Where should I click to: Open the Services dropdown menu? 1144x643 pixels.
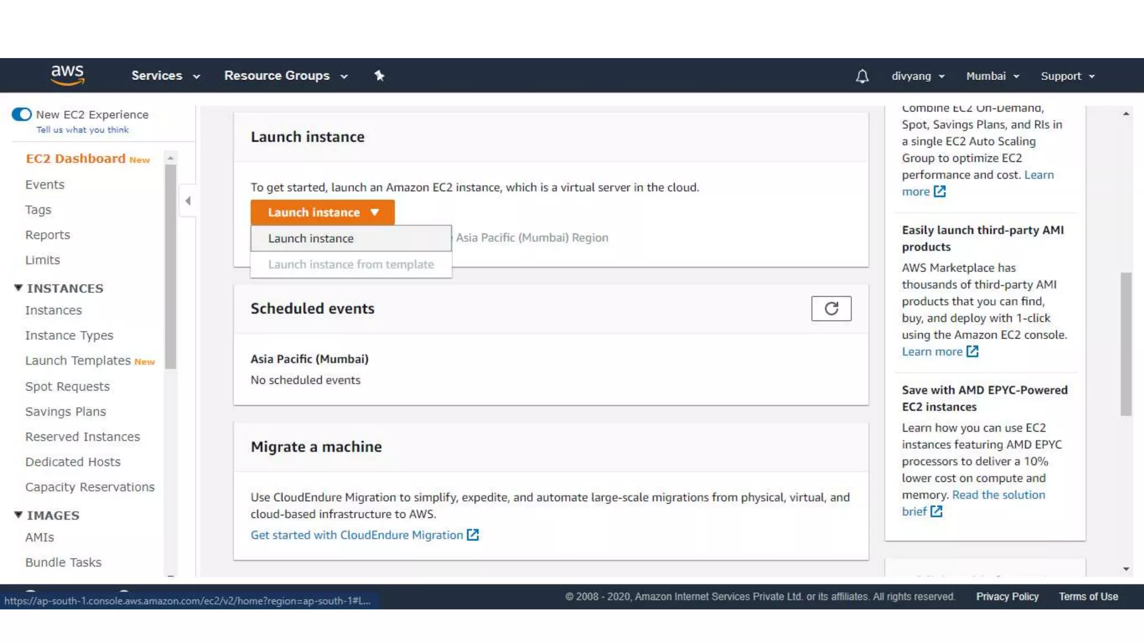(165, 75)
